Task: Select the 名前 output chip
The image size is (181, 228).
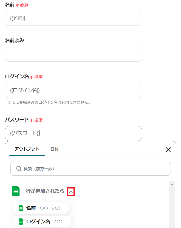Action: click(41, 208)
